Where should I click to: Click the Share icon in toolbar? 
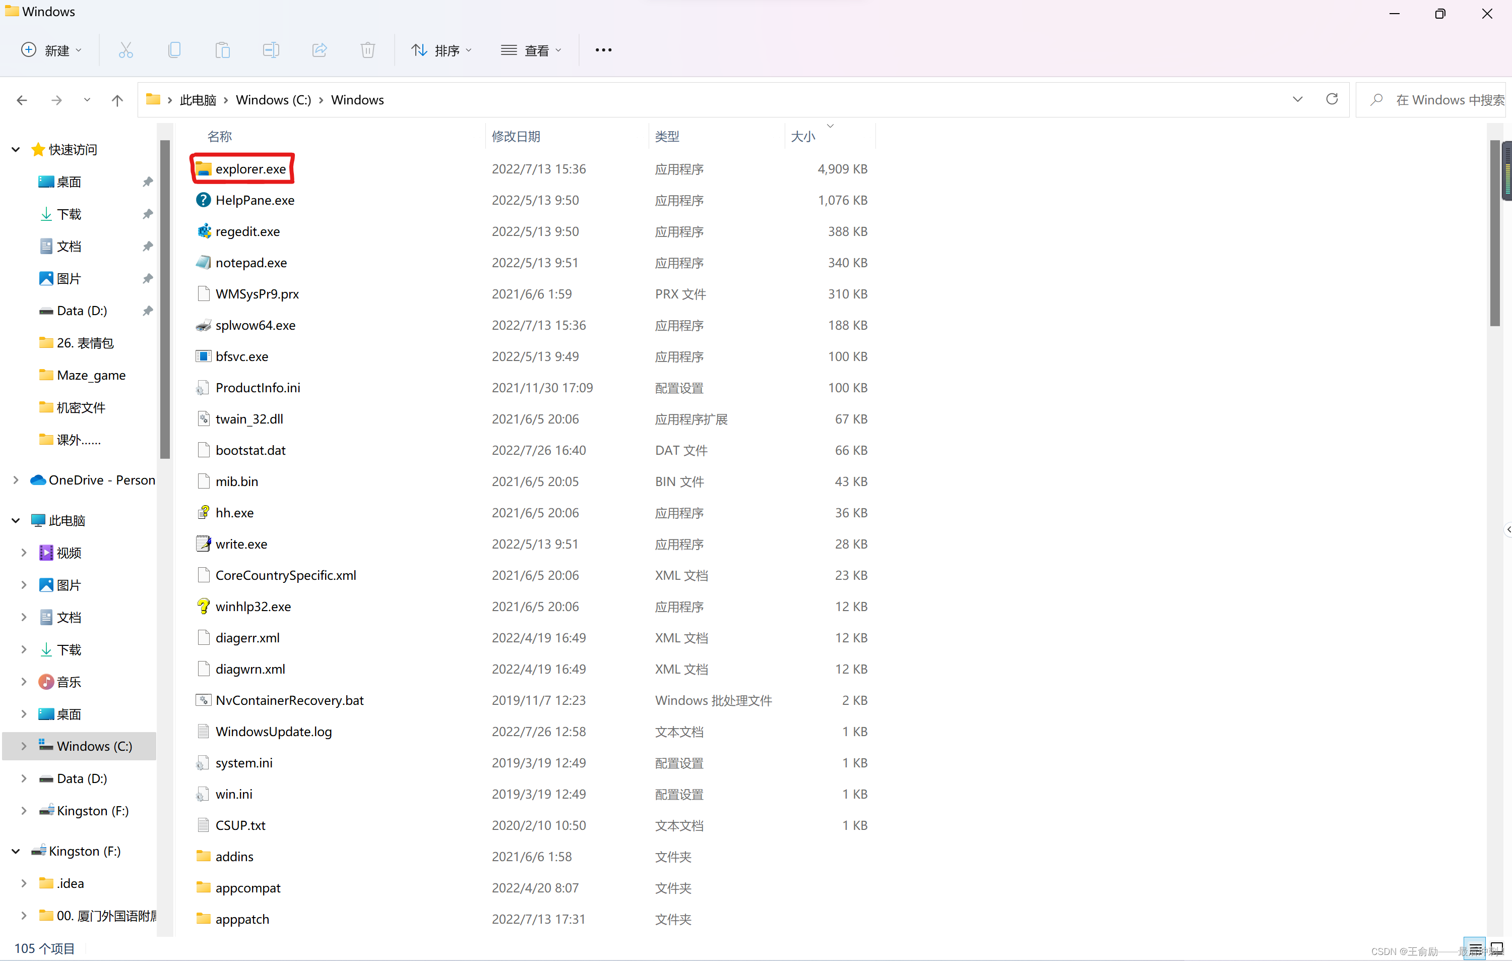coord(319,50)
